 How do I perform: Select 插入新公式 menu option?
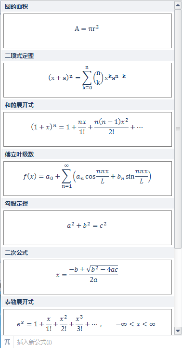click(x=35, y=342)
